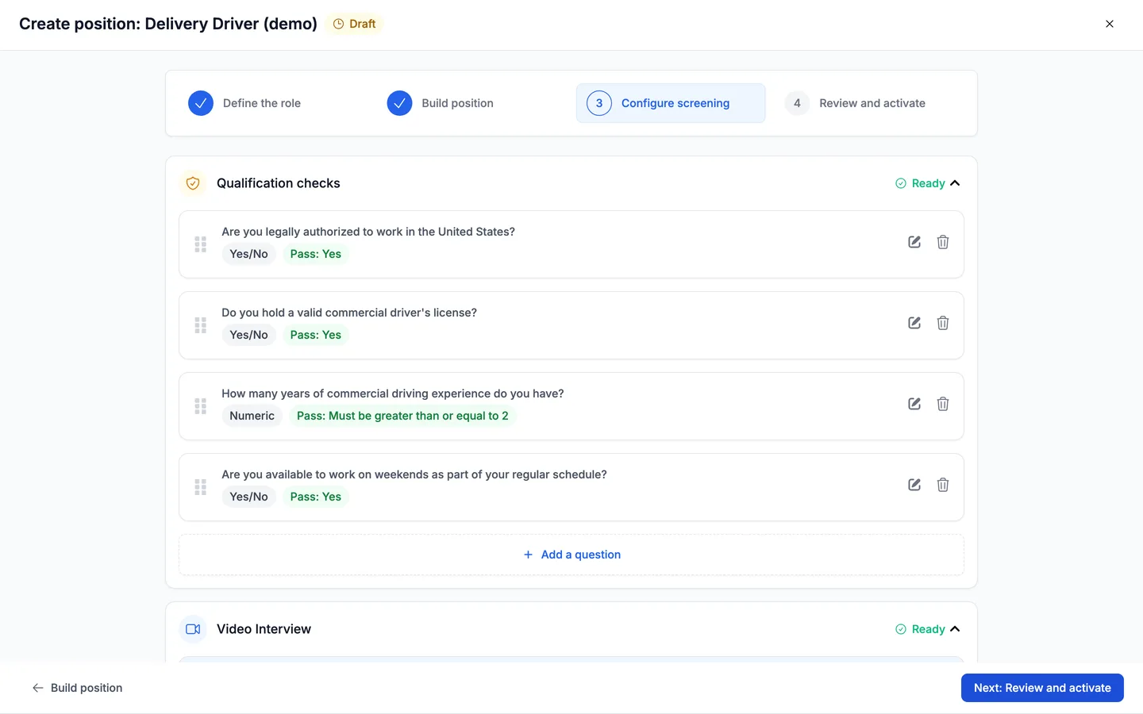The width and height of the screenshot is (1143, 714).
Task: Close the Create position dialog
Action: (x=1110, y=24)
